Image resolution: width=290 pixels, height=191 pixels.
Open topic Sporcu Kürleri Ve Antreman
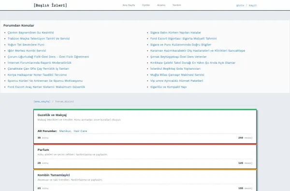click(45, 81)
